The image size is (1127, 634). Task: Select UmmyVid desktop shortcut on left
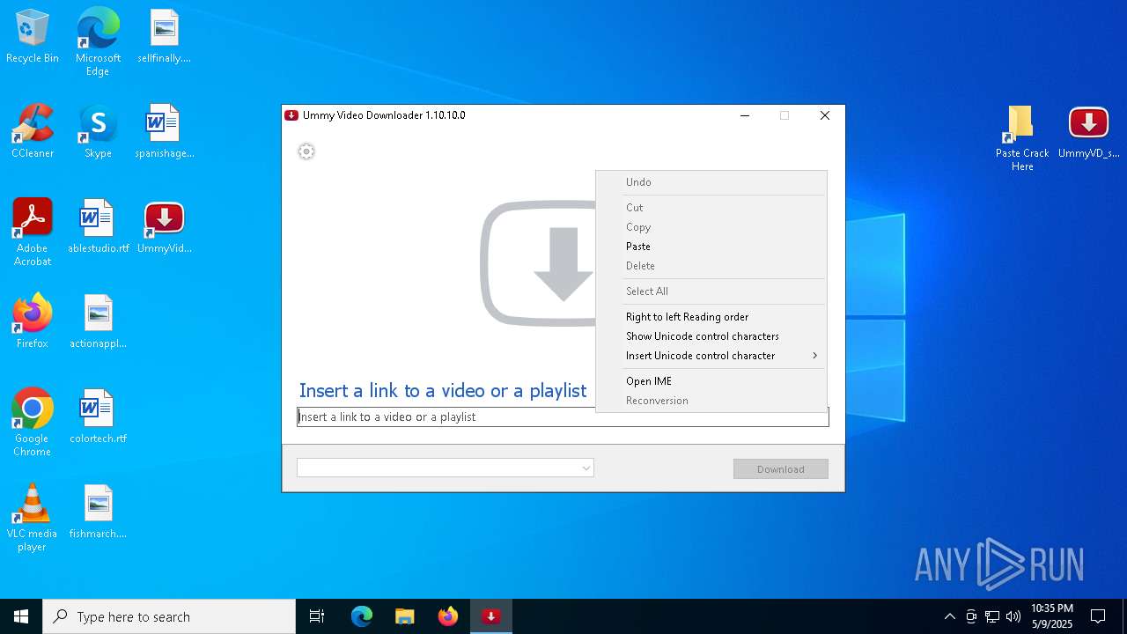click(165, 227)
